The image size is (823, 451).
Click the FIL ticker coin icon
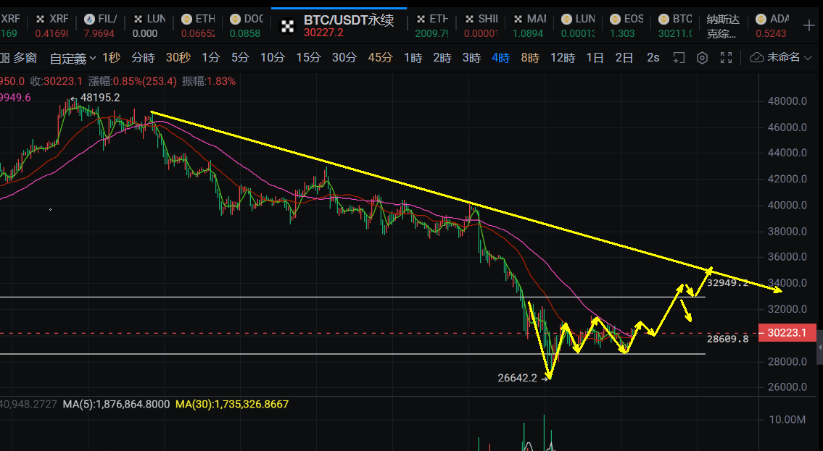(90, 20)
